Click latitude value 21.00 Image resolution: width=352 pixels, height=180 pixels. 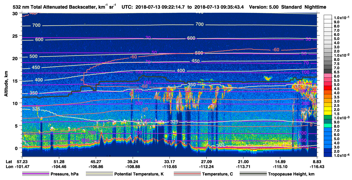pos(243,162)
